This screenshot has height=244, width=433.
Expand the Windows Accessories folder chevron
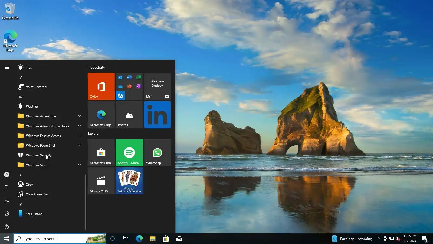(80, 116)
